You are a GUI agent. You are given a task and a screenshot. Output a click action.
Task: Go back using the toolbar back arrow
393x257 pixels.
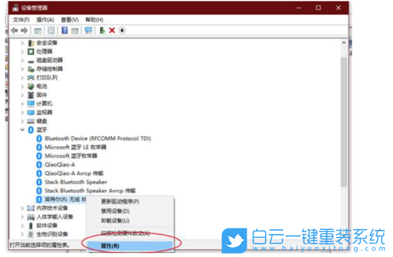14,30
